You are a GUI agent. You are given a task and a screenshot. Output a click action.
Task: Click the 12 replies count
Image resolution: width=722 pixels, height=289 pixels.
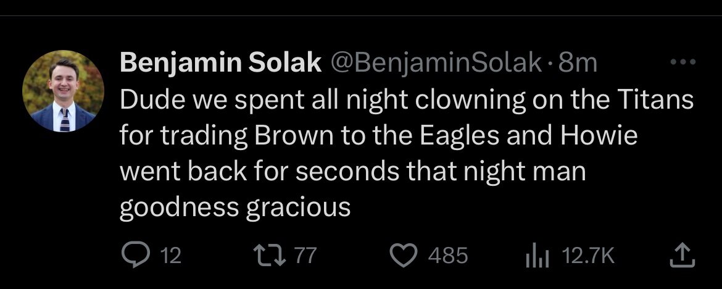[x=171, y=256]
